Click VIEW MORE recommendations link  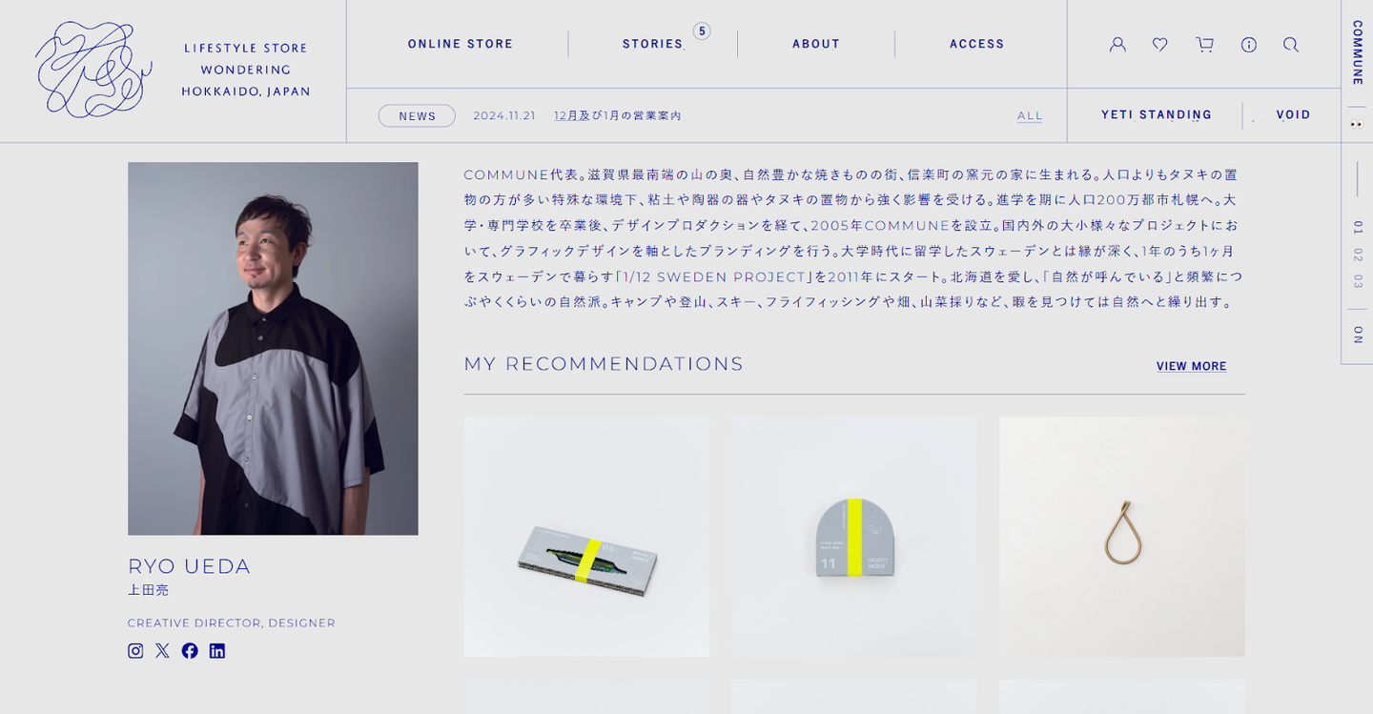point(1192,366)
